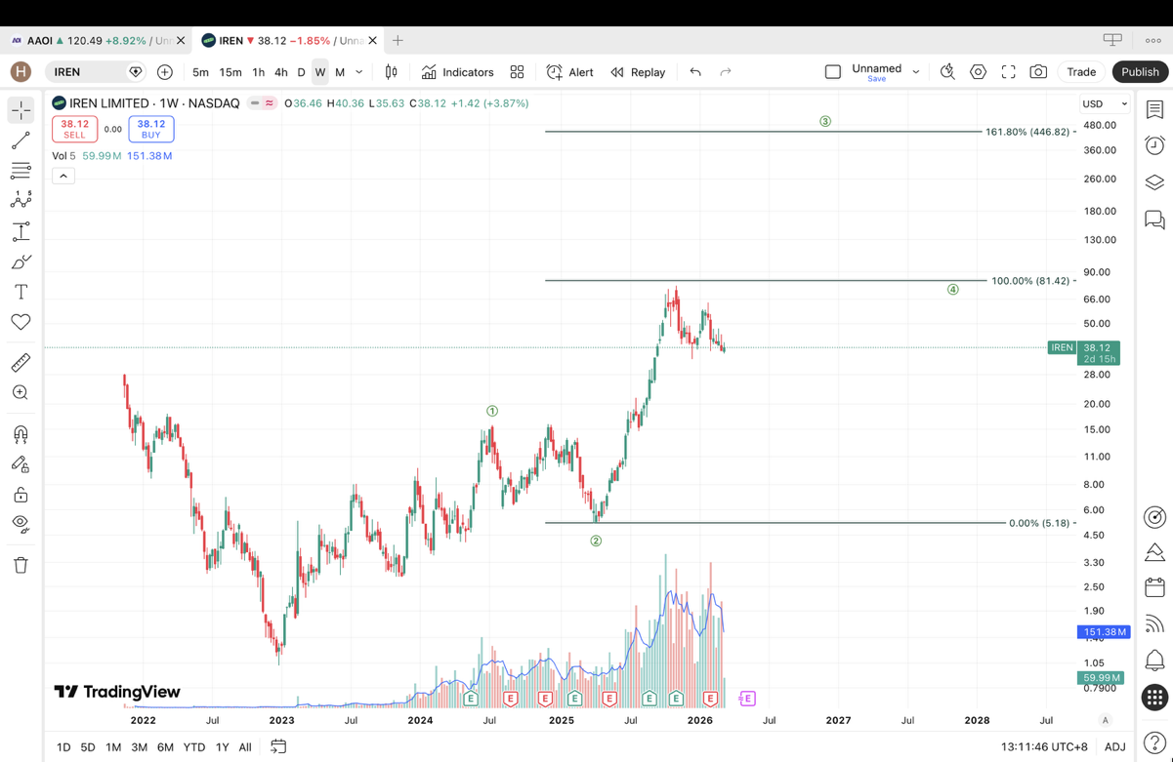Select the monthly M timeframe
The height and width of the screenshot is (762, 1173).
340,72
